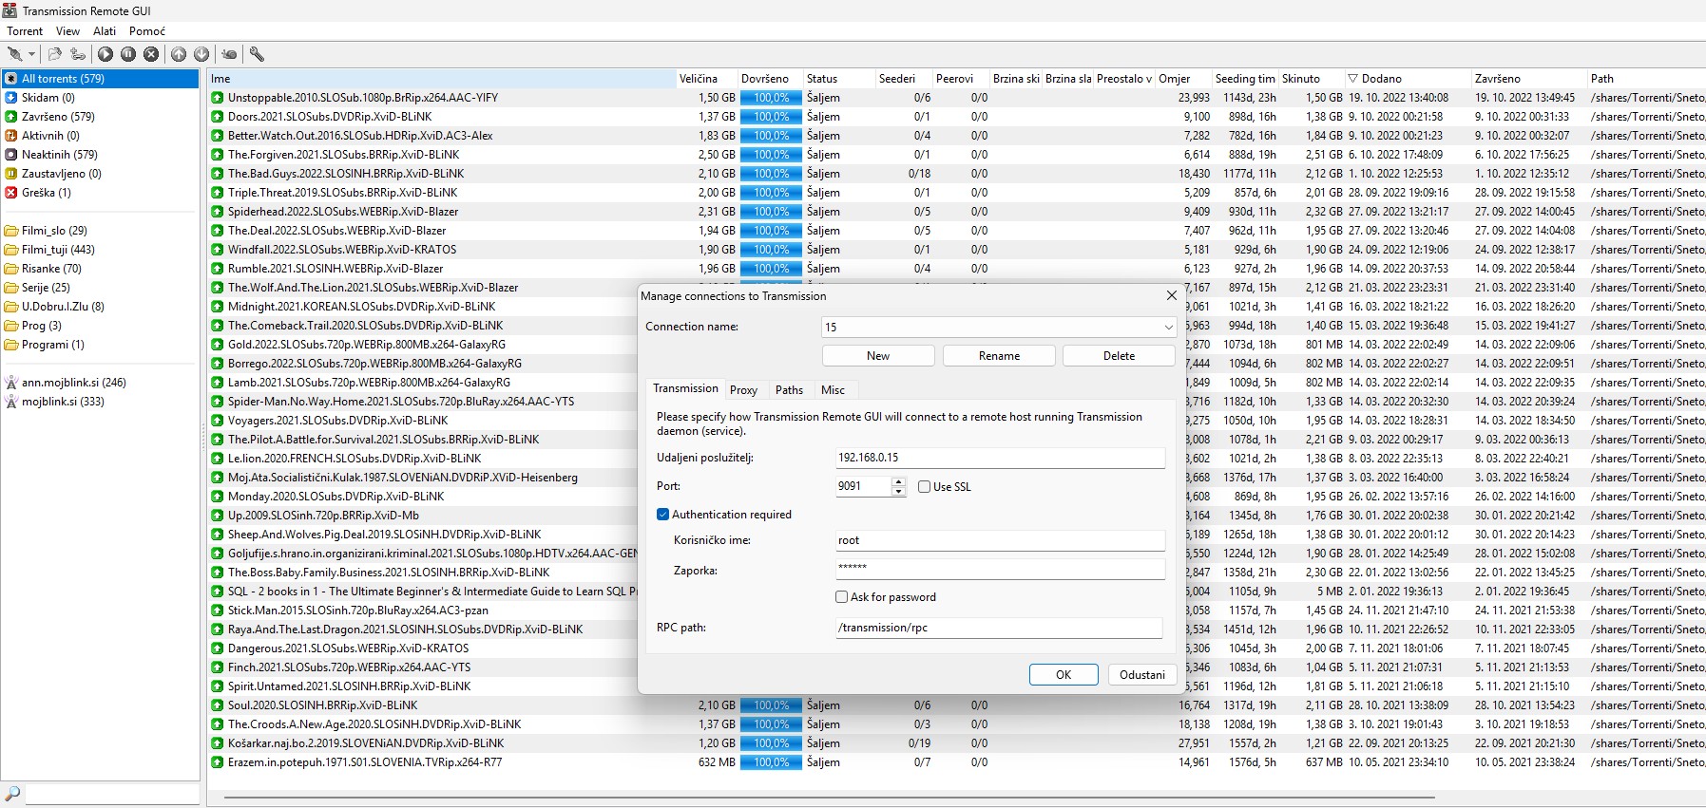The height and width of the screenshot is (808, 1706).
Task: Switch to the Proxy tab
Action: click(743, 390)
